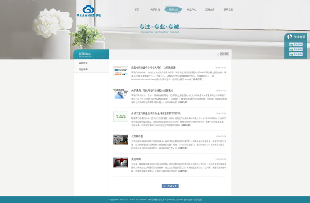This screenshot has width=310, height=203.
Task: Open the 优美接待室 article thumbnail
Action: coord(121,139)
